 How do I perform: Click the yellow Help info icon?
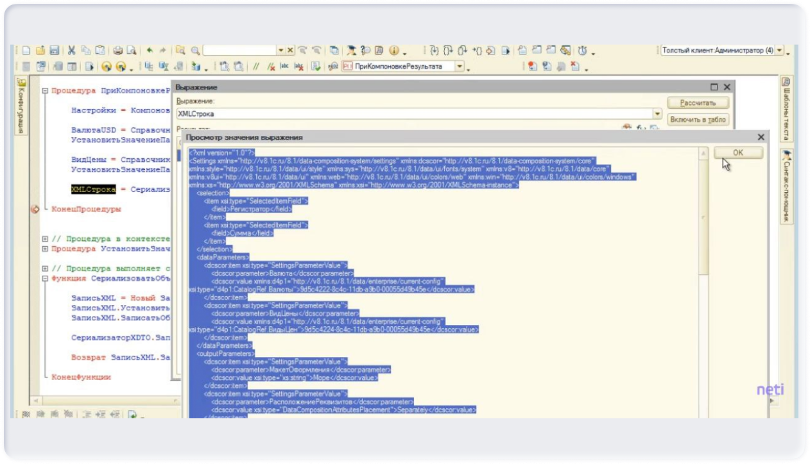(393, 51)
